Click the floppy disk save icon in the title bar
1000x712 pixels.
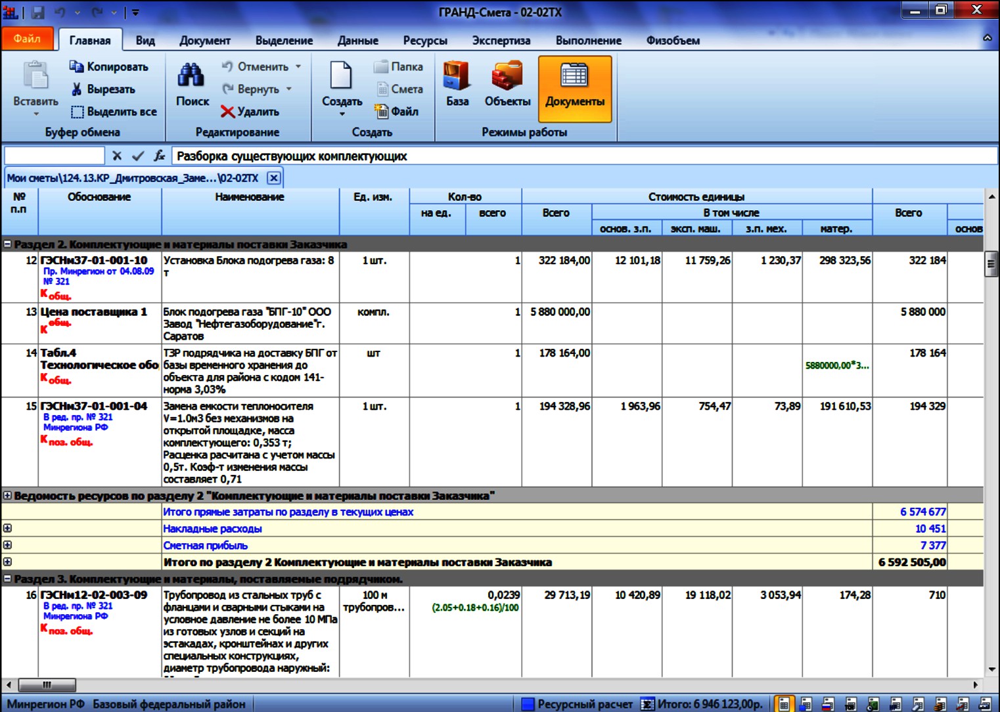click(x=37, y=12)
